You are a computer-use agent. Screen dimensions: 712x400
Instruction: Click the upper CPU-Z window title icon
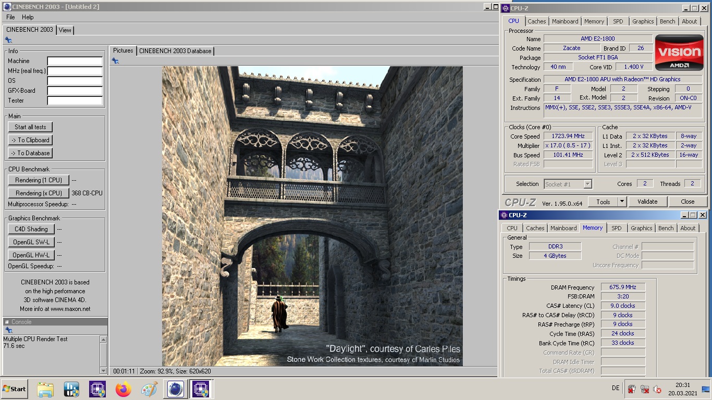[x=505, y=8]
